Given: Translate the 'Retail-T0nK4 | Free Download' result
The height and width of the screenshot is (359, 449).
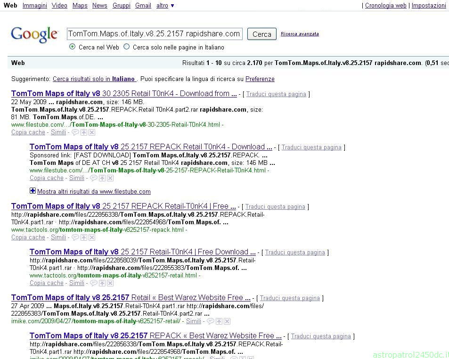Looking at the screenshot, I should (295, 253).
